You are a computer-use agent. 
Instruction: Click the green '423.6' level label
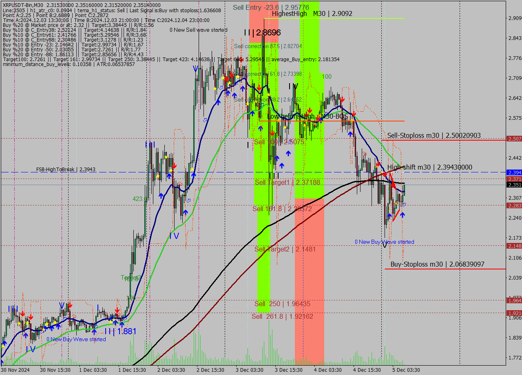[x=140, y=199]
